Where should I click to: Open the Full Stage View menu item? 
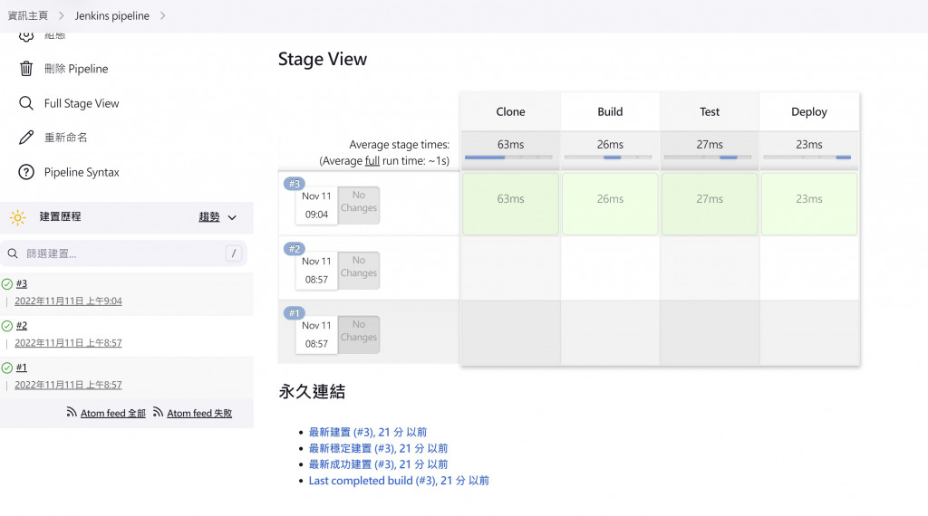(x=82, y=103)
